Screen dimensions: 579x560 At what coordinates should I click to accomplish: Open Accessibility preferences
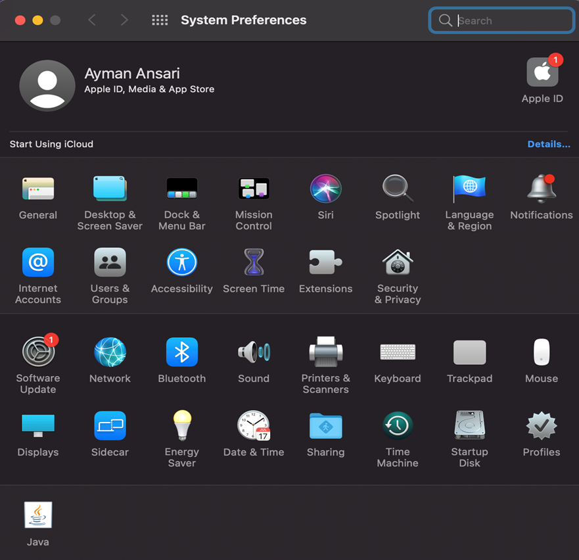click(x=181, y=263)
